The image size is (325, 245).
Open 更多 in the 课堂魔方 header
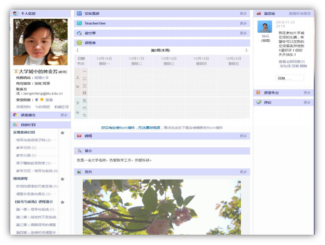64,115
